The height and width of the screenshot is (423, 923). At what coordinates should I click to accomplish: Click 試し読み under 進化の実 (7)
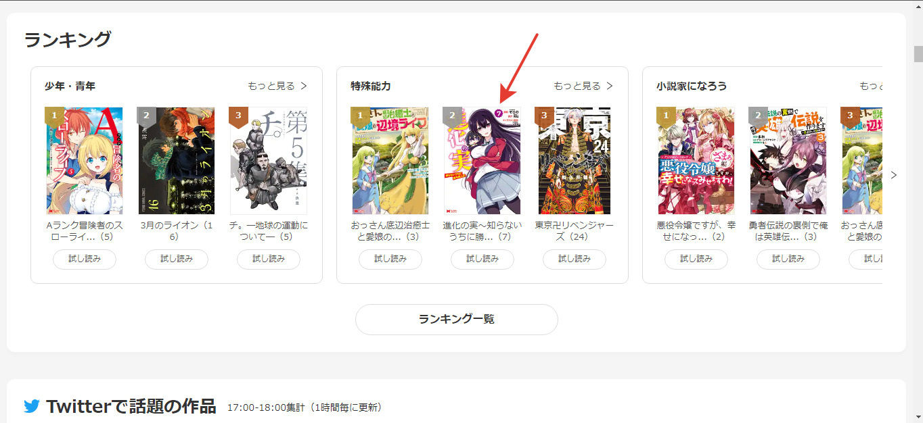[482, 259]
